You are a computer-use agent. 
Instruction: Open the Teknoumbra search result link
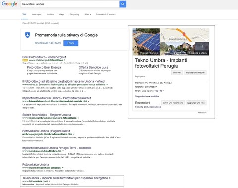(x=68, y=178)
